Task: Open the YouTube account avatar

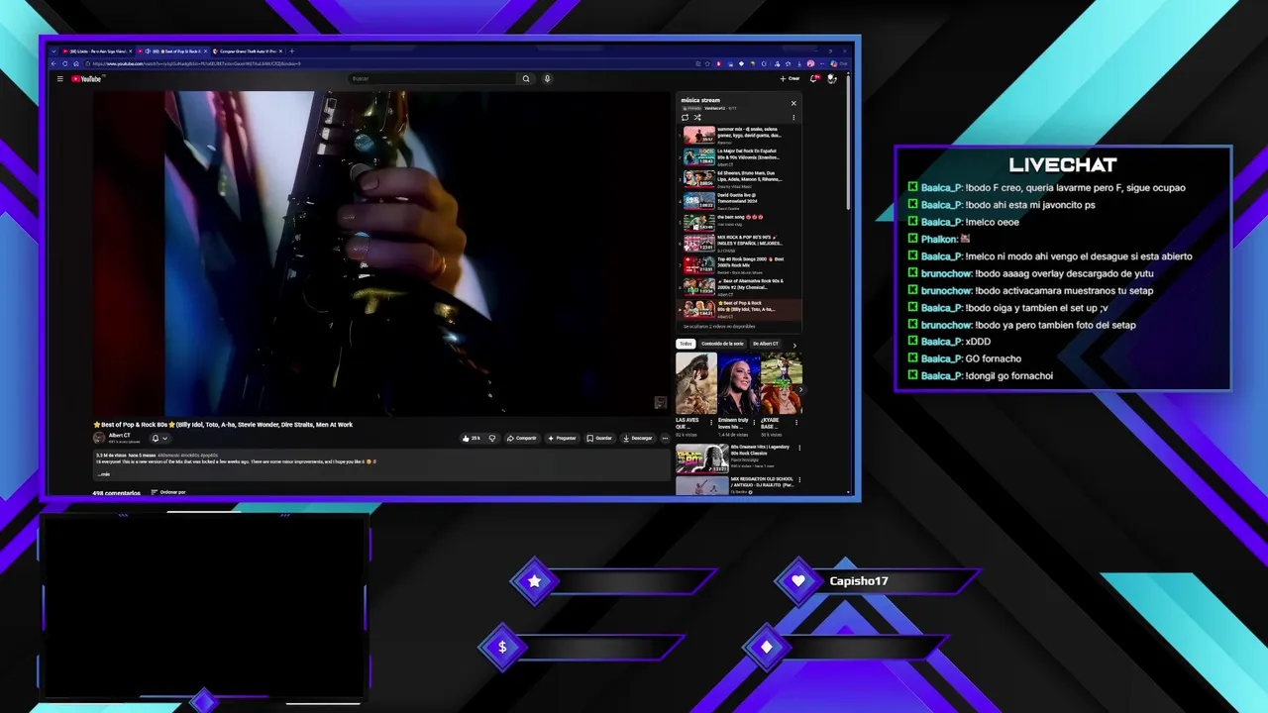Action: tap(832, 78)
